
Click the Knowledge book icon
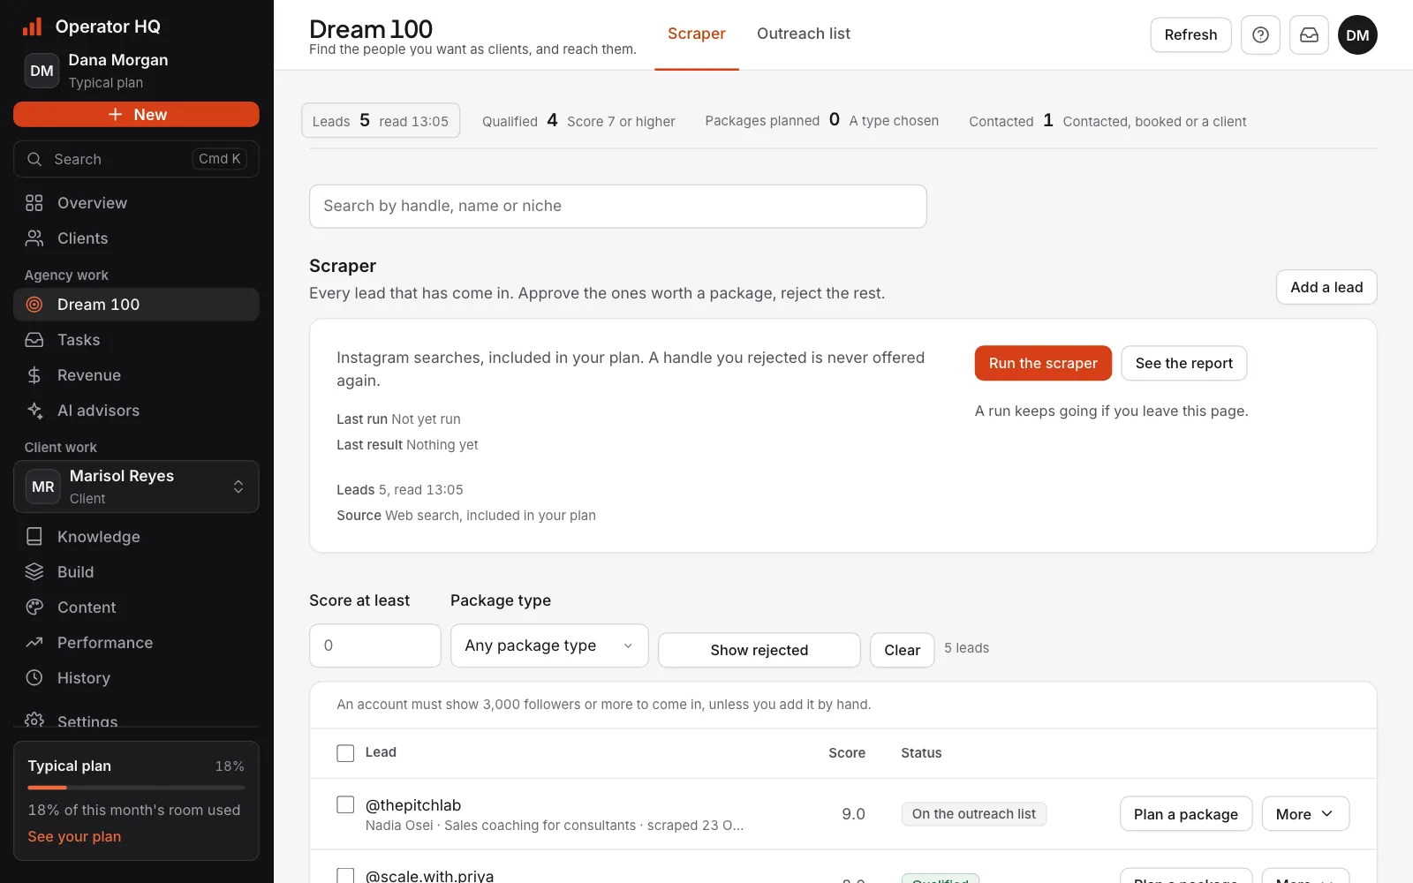coord(34,537)
